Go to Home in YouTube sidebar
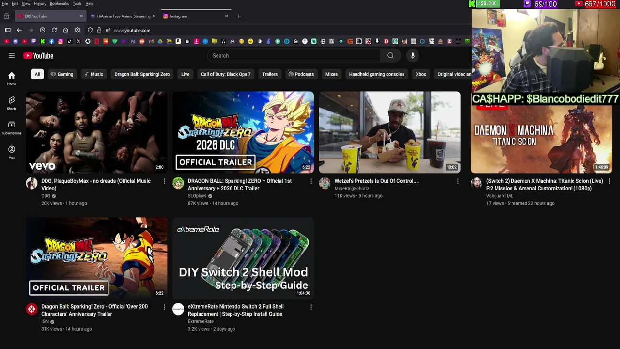 pos(12,79)
